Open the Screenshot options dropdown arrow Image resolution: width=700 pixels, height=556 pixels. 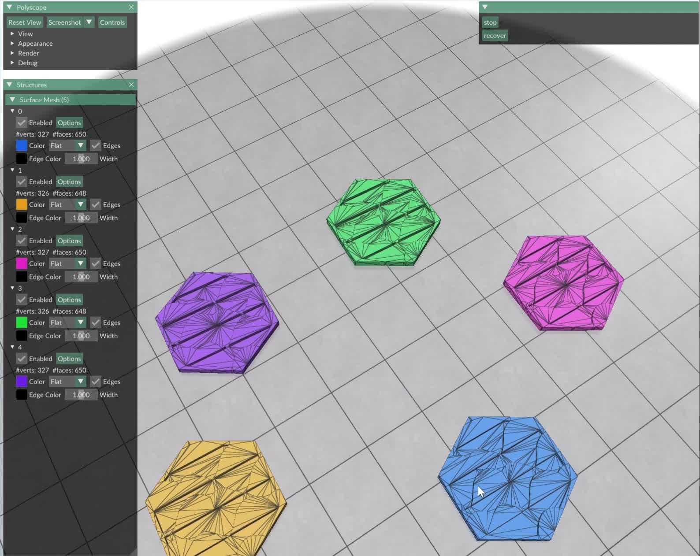(89, 22)
